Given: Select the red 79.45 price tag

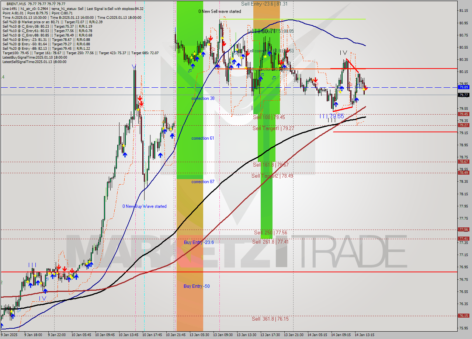Looking at the screenshot, I should (x=464, y=114).
